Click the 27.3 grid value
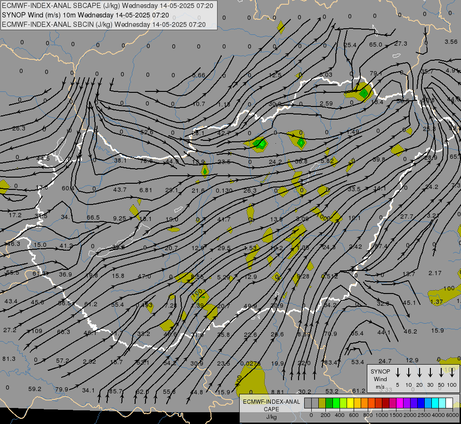This screenshot has height=424, width=461. 401,43
